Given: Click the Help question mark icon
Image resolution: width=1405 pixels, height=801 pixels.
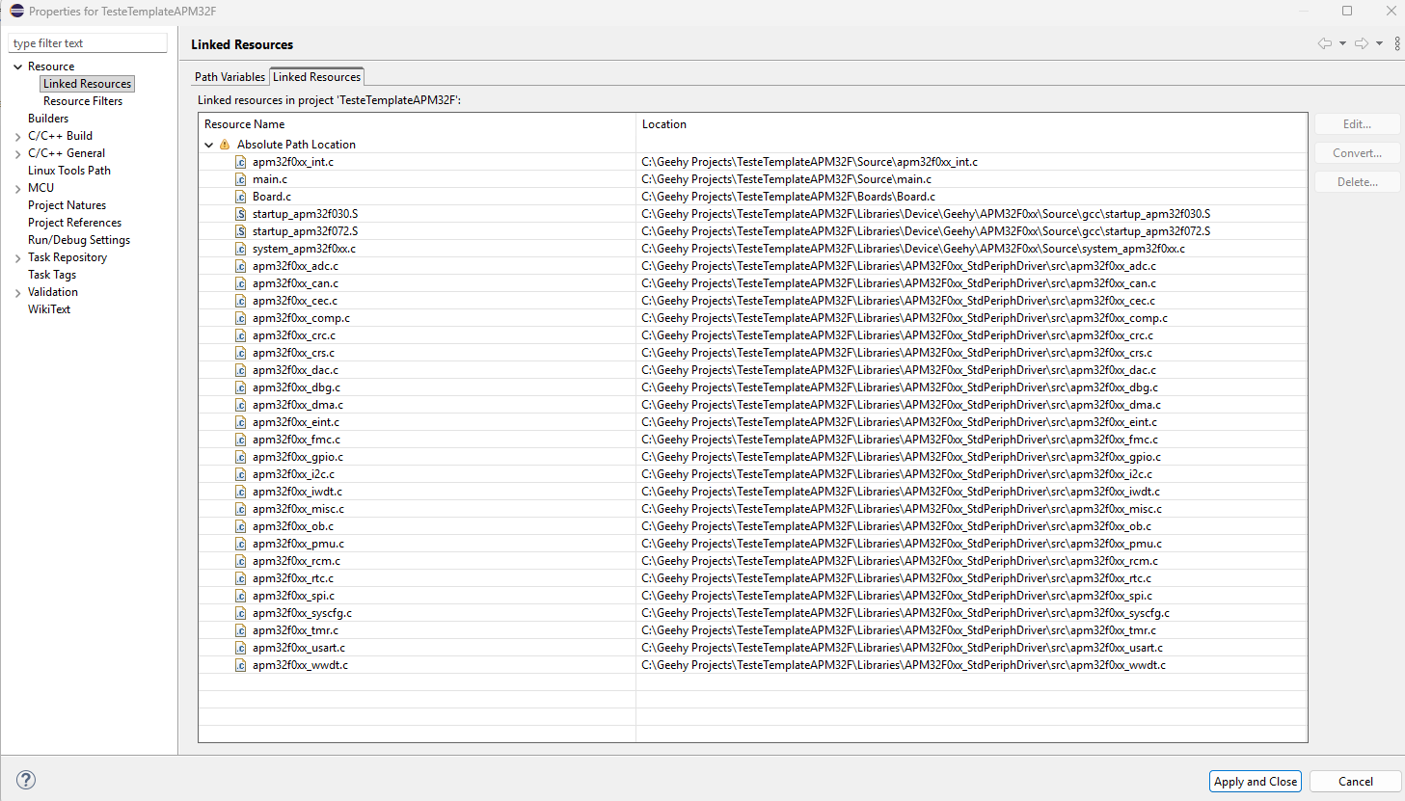Looking at the screenshot, I should [x=26, y=780].
